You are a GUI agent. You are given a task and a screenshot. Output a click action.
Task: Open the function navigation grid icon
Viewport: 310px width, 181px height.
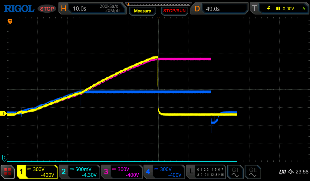tap(8, 172)
